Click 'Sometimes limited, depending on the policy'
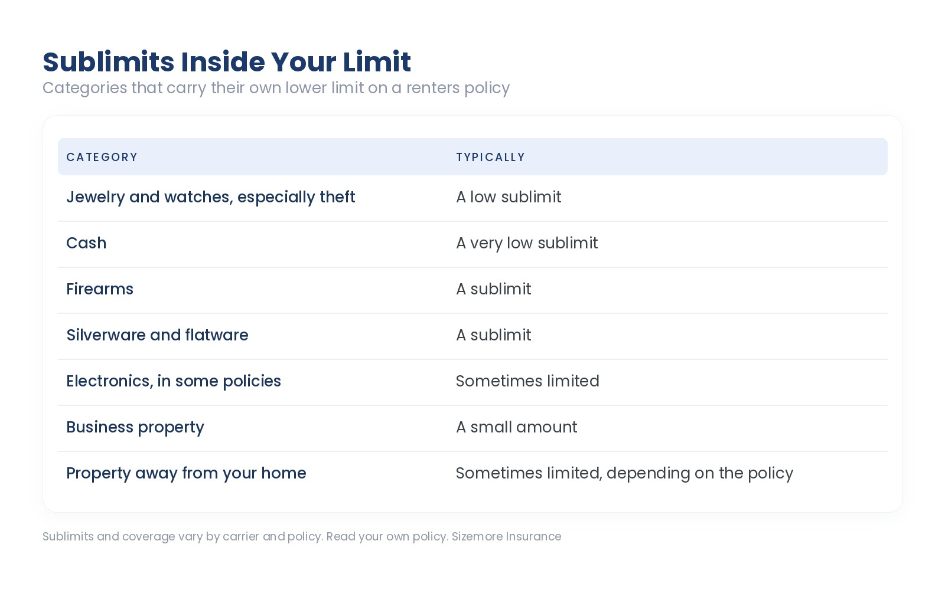The height and width of the screenshot is (590, 945). click(624, 473)
